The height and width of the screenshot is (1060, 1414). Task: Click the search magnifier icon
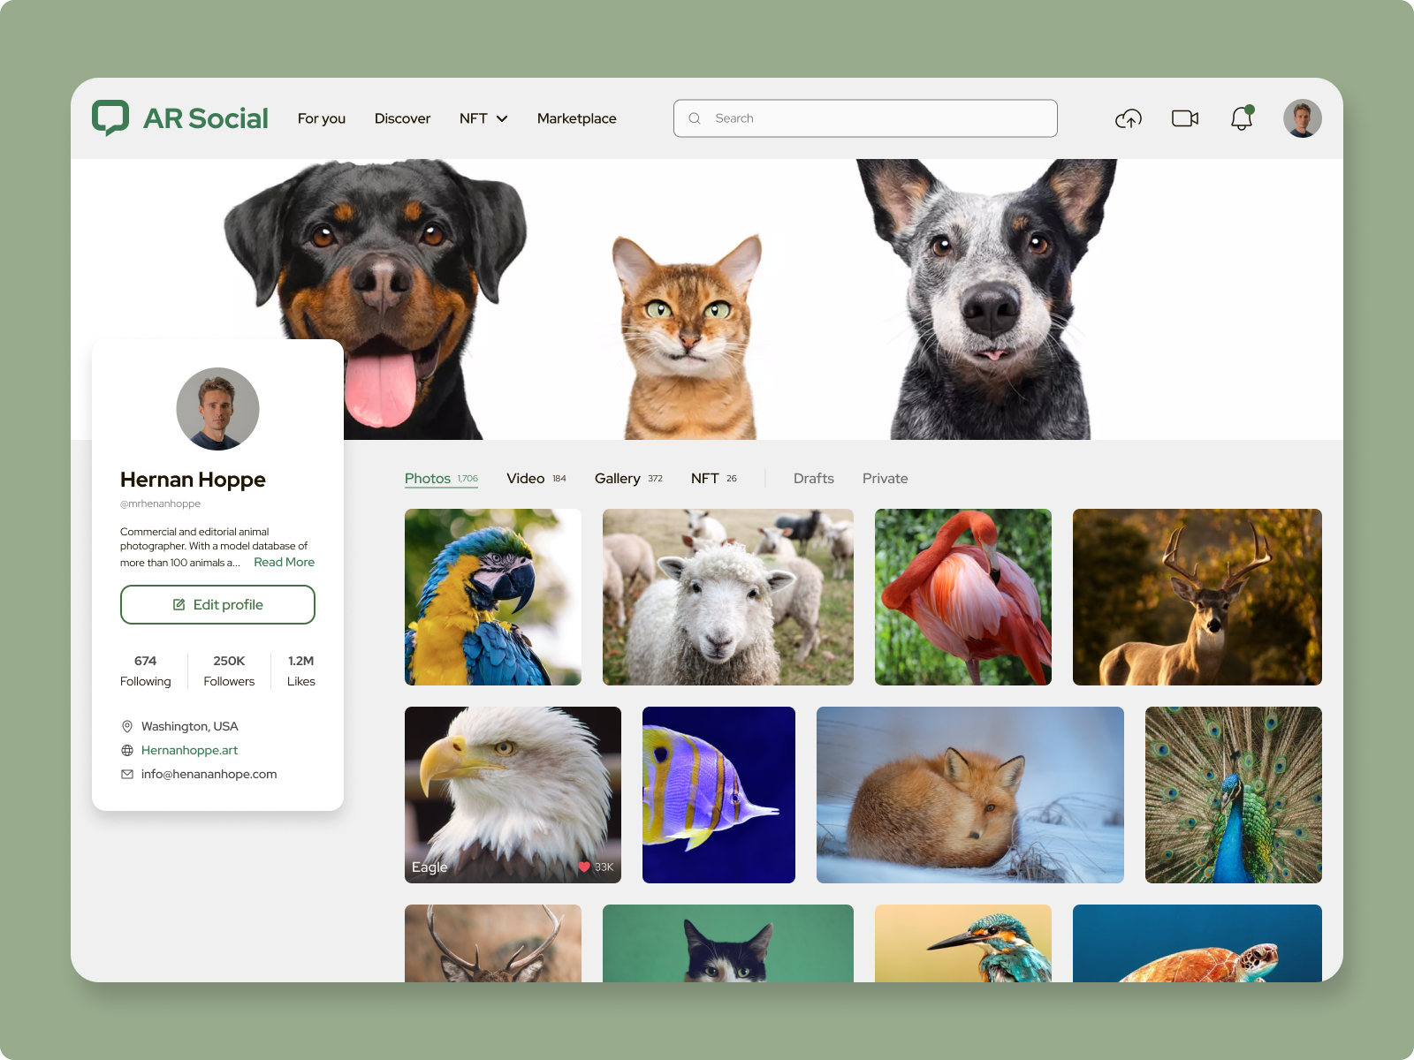(695, 117)
